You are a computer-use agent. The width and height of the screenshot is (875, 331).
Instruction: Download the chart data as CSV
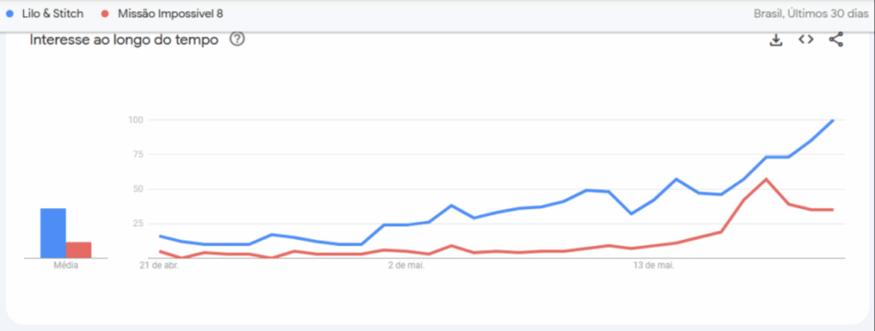tap(776, 40)
